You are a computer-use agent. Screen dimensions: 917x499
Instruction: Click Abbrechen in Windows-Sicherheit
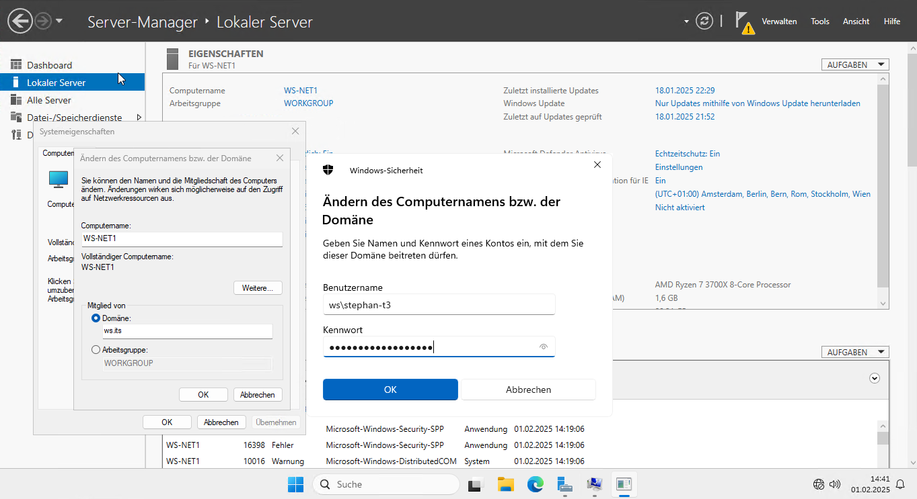[x=528, y=390]
